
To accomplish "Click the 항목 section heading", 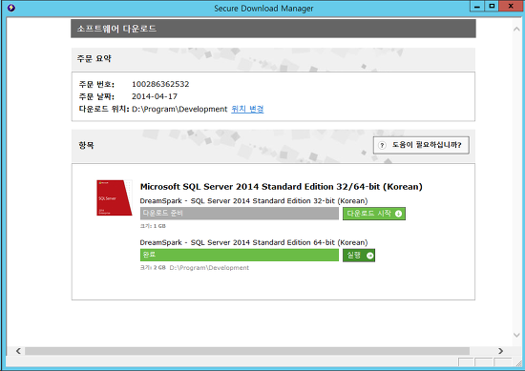I will tap(86, 145).
